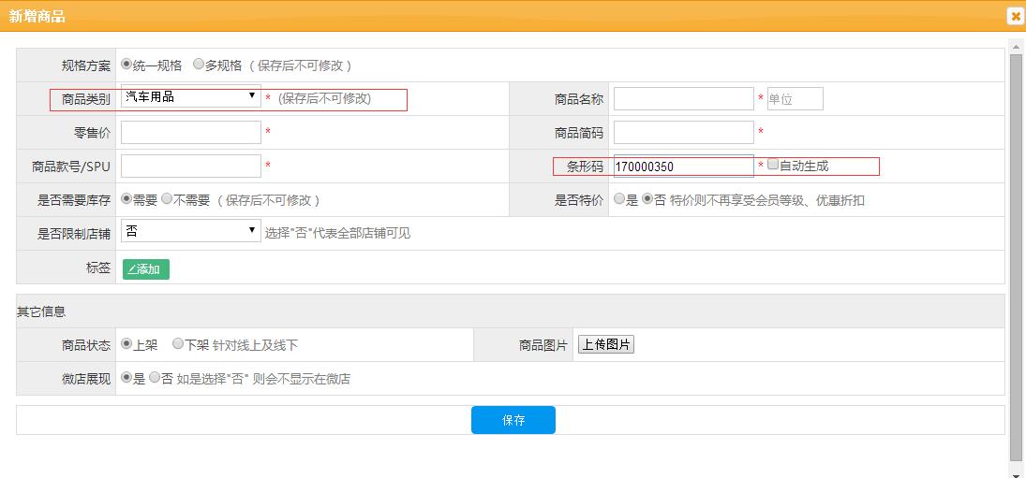Click the green 添加 tag button
Screen dimensions: 1026x478
pos(145,269)
